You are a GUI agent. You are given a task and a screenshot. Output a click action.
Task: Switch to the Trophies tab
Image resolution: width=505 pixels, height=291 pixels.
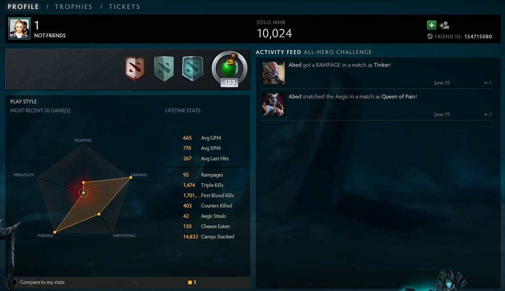point(74,7)
